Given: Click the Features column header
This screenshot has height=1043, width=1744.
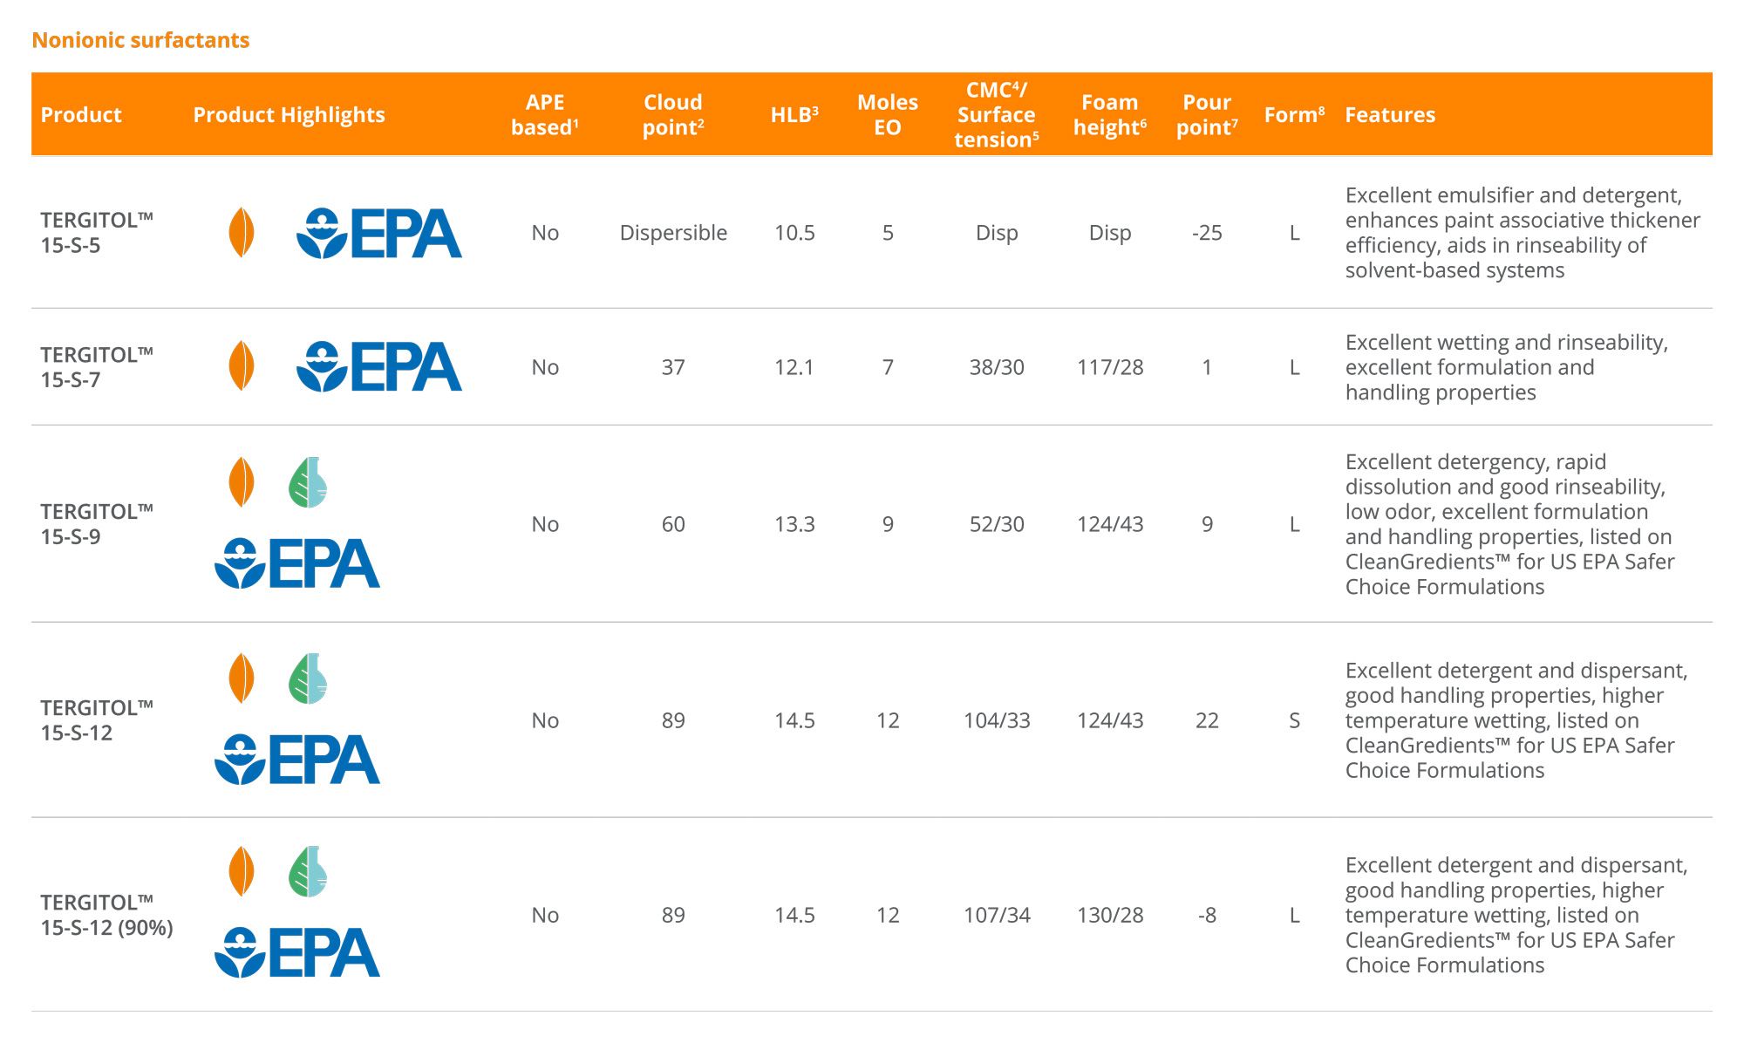Looking at the screenshot, I should [x=1390, y=115].
